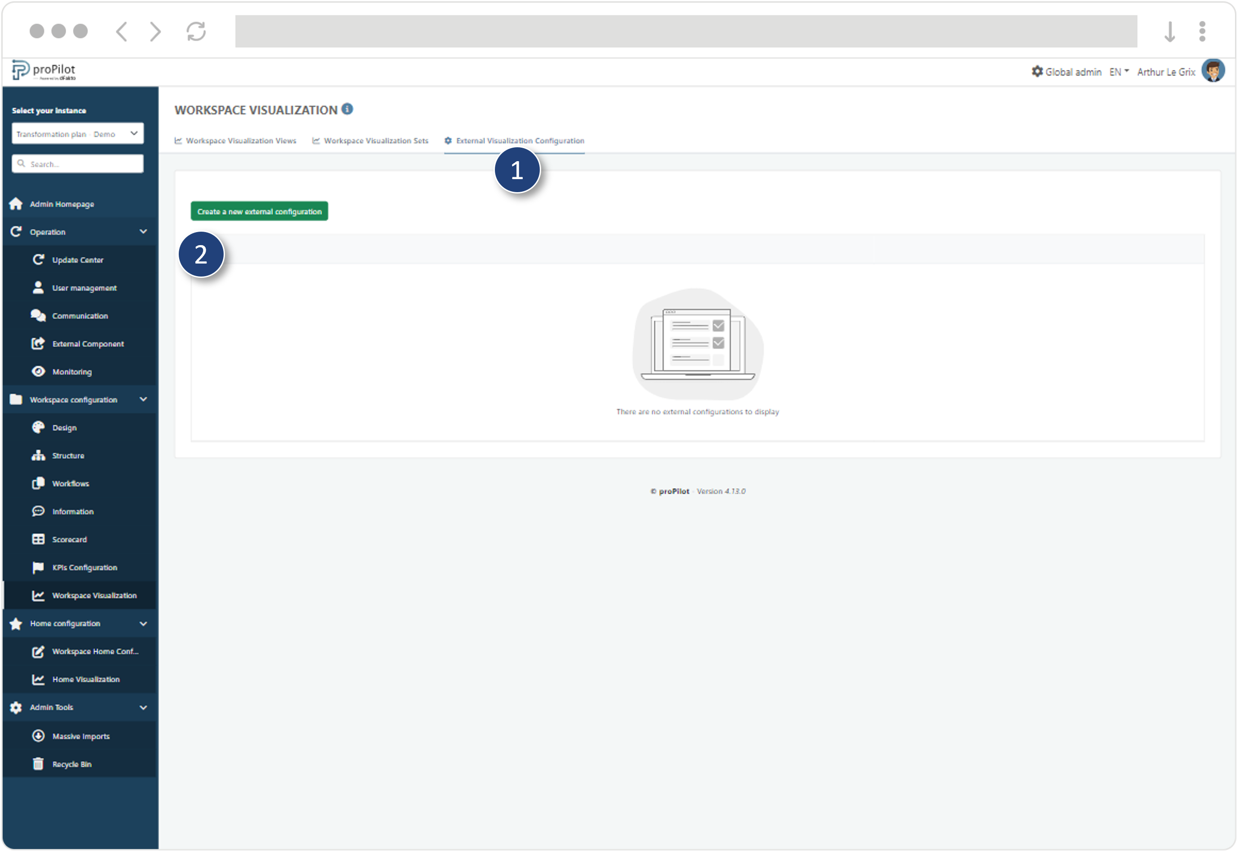The width and height of the screenshot is (1239, 853).
Task: Click the Update Center refresh icon
Action: pos(38,260)
